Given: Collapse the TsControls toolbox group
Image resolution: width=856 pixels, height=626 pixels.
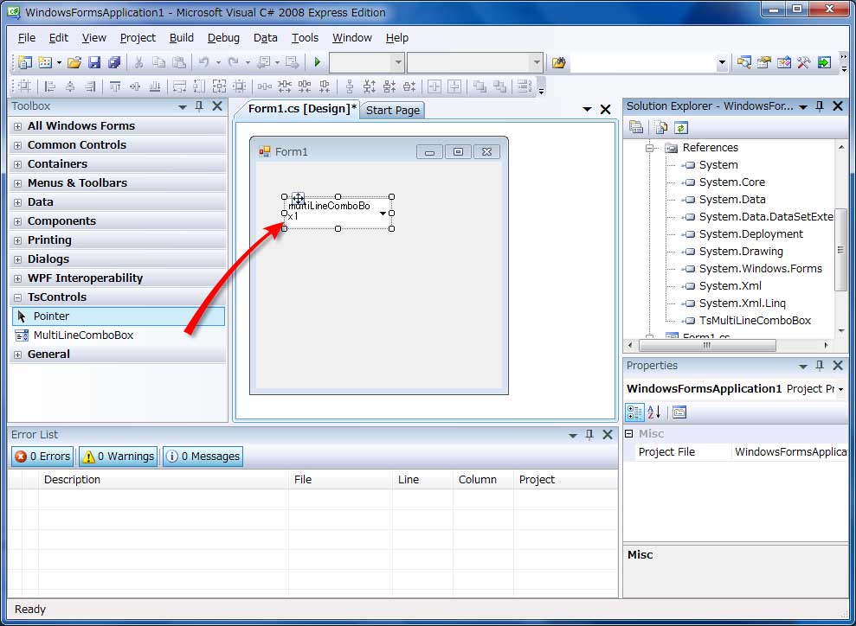Looking at the screenshot, I should click(17, 297).
